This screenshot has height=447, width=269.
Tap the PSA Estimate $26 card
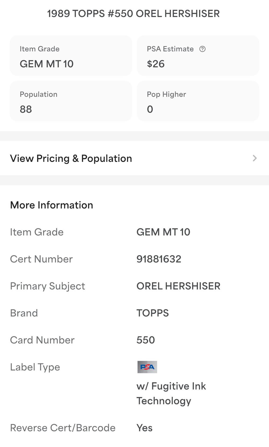198,56
